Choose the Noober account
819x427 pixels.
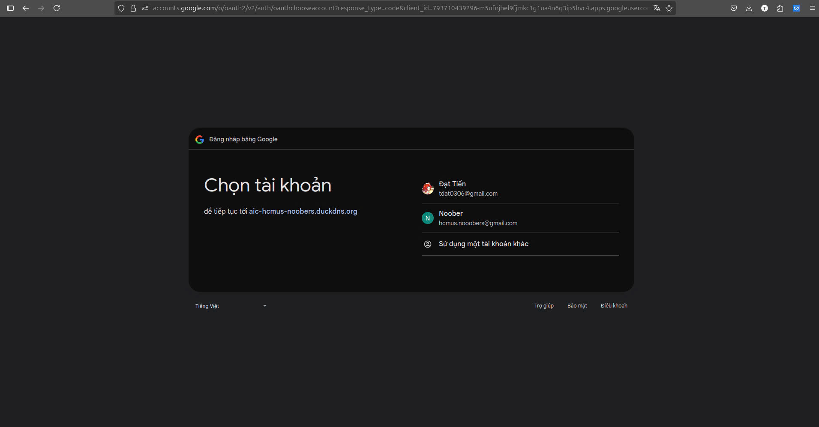coord(520,218)
